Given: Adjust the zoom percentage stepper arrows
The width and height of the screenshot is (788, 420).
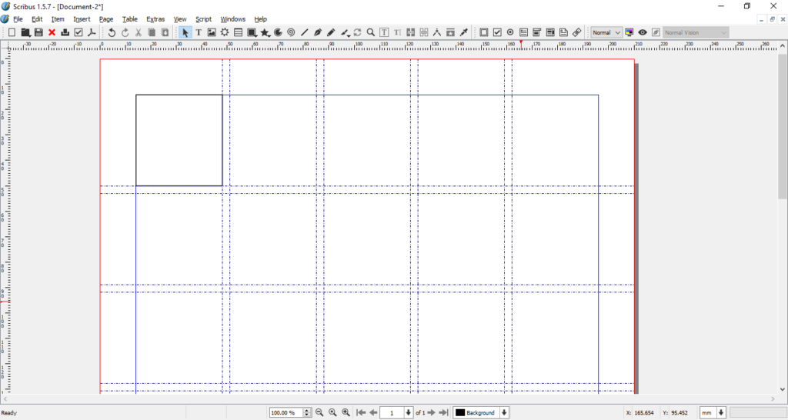Looking at the screenshot, I should pyautogui.click(x=307, y=412).
